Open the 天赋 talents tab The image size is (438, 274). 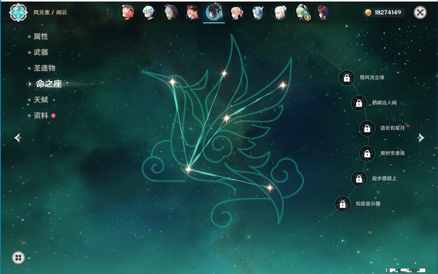pyautogui.click(x=41, y=100)
